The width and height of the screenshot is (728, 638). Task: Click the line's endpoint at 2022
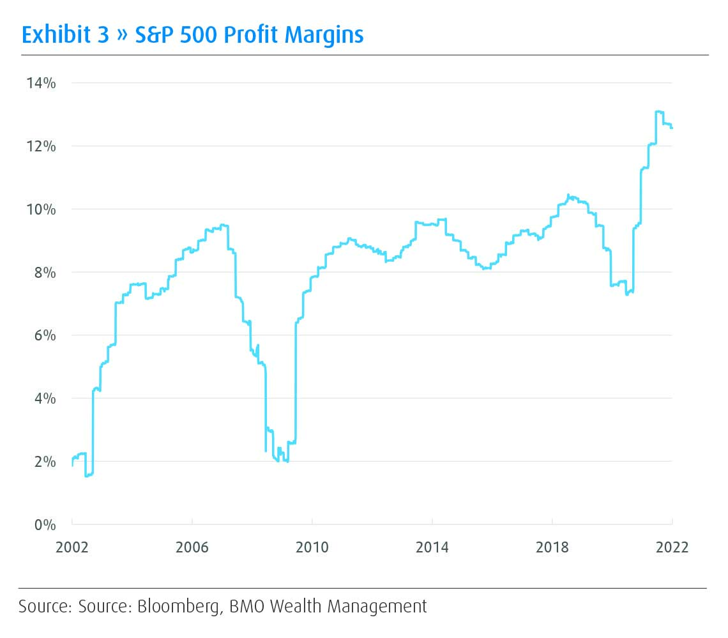(x=672, y=128)
